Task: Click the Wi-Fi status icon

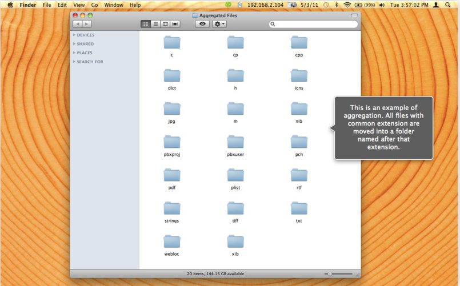Action: pyautogui.click(x=347, y=5)
